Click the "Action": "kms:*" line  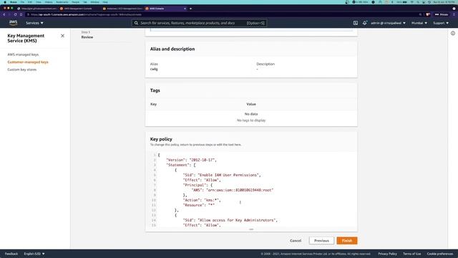tap(202, 200)
